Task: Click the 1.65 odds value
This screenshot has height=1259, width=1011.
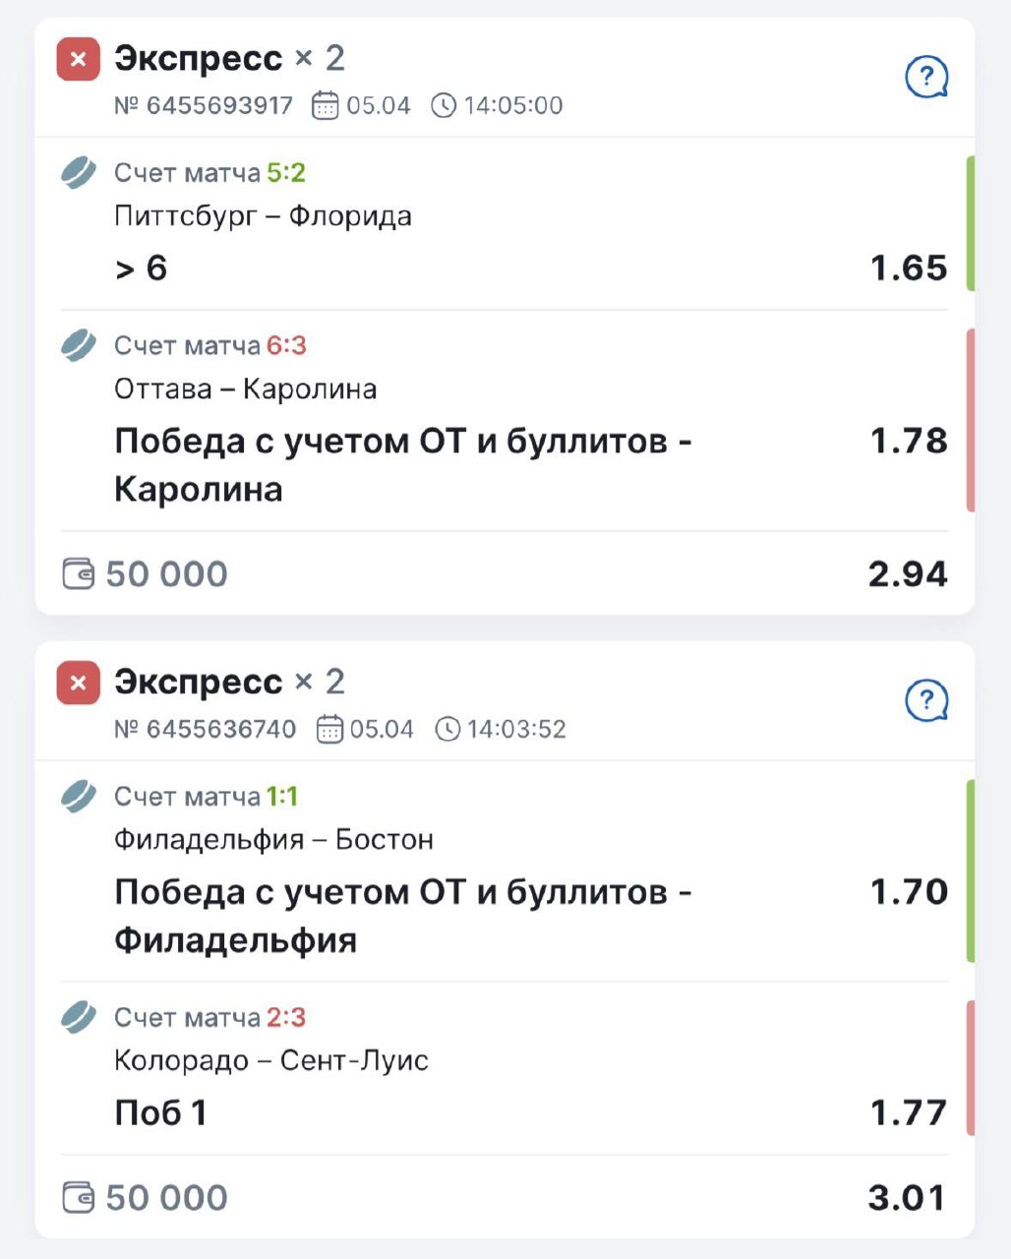Action: 908,268
